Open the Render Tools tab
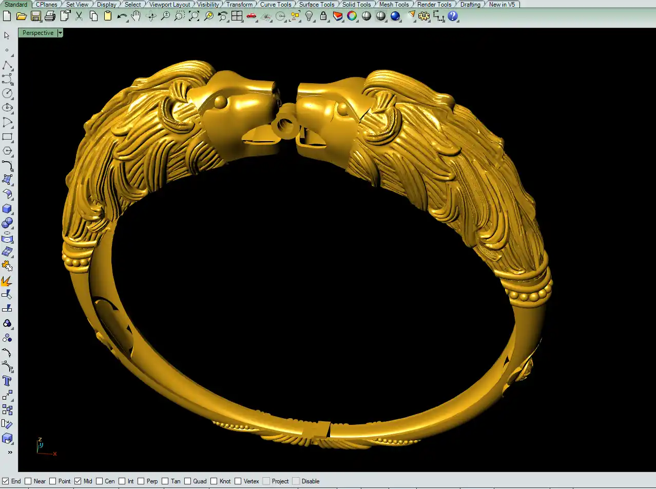This screenshot has width=656, height=489. coord(434,4)
